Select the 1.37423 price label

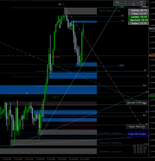[145, 144]
